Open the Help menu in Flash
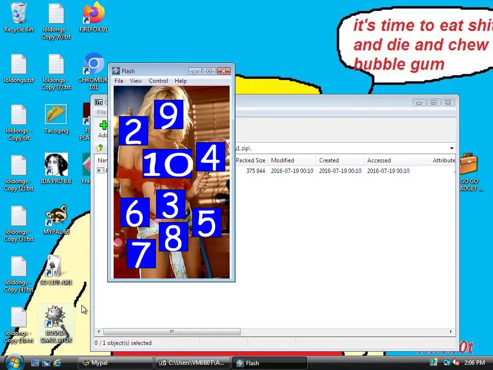Viewport: 493px width, 370px height. click(181, 81)
